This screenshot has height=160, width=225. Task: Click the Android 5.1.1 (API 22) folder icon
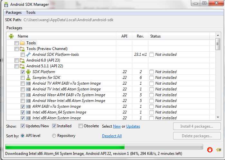coord(22,66)
